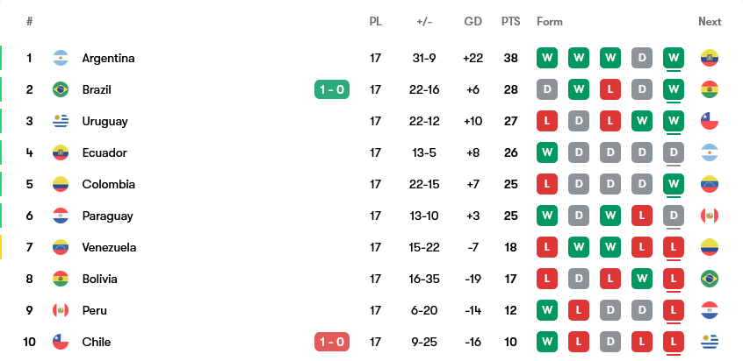The image size is (743, 361).
Task: Click Argentina's most recent form result
Action: (x=674, y=58)
